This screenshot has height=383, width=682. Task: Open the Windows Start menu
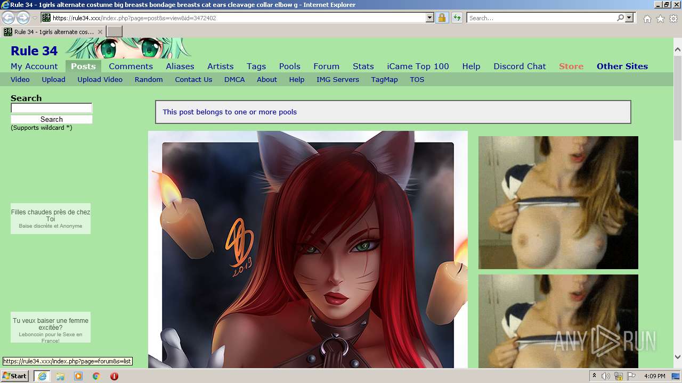(x=14, y=376)
